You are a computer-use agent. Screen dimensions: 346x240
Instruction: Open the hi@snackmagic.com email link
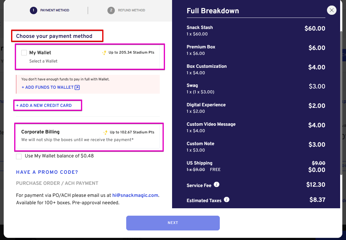[x=135, y=195]
